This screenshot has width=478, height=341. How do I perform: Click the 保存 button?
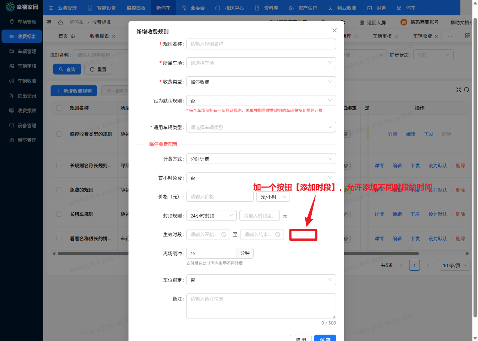(325, 339)
